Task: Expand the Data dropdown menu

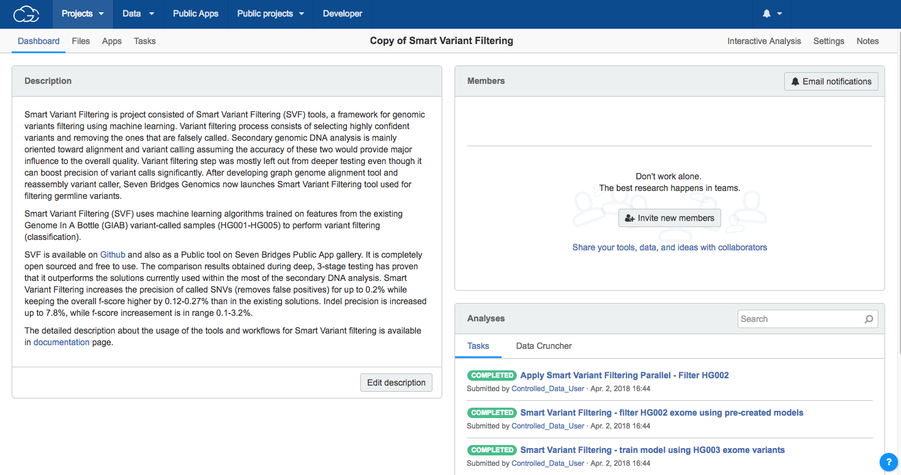Action: click(x=138, y=13)
